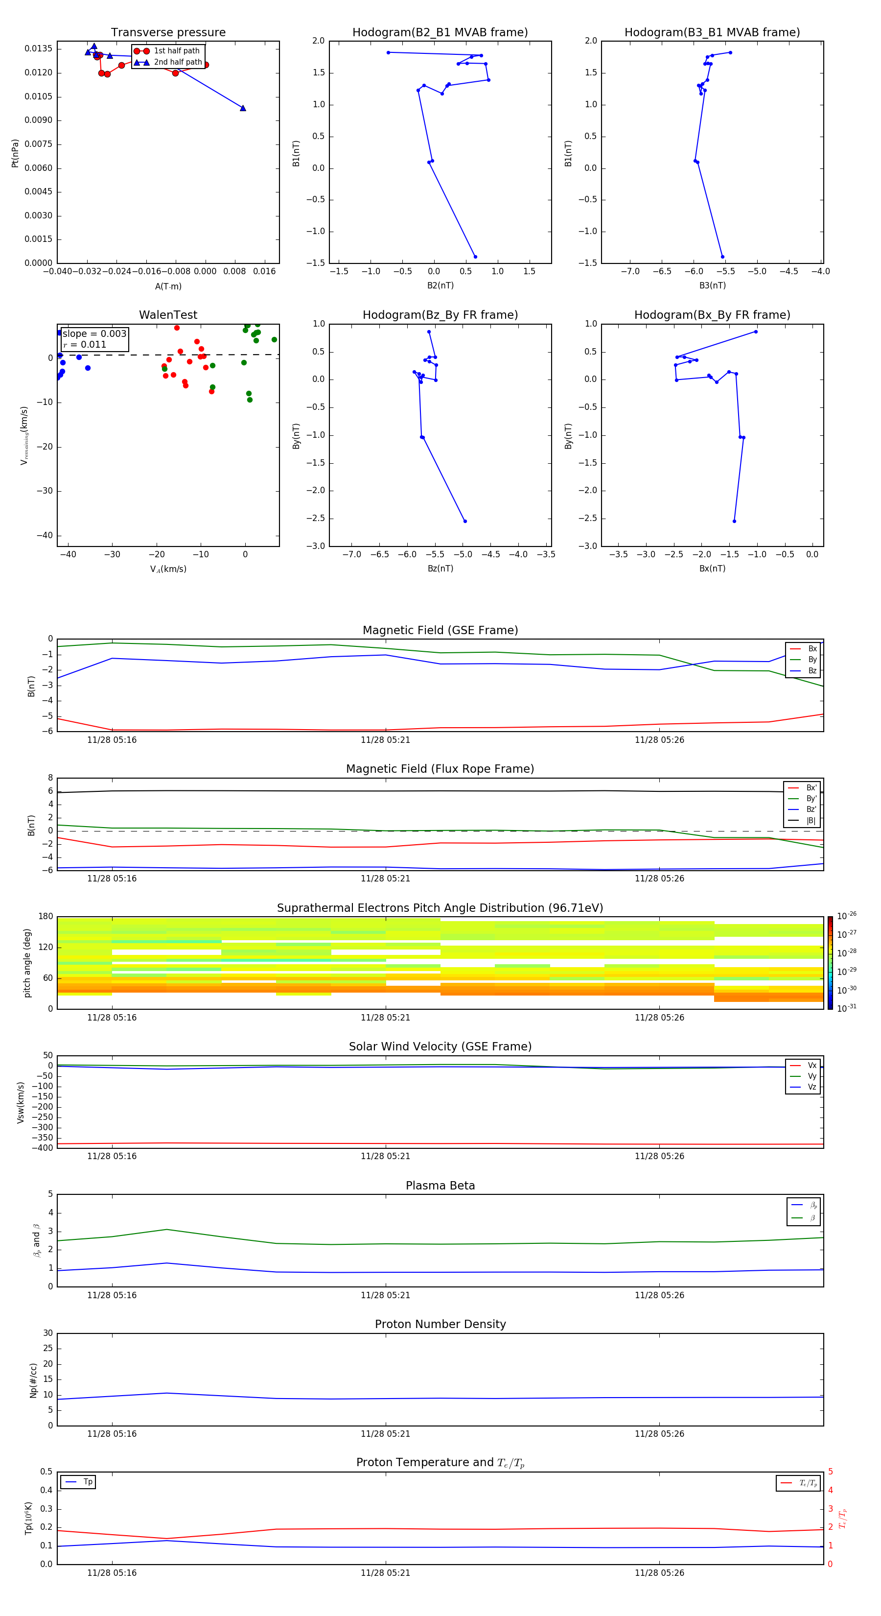Image resolution: width=881 pixels, height=1616 pixels.
Task: Click the Vx legend entry in Solar Wind plot
Action: pos(803,1065)
